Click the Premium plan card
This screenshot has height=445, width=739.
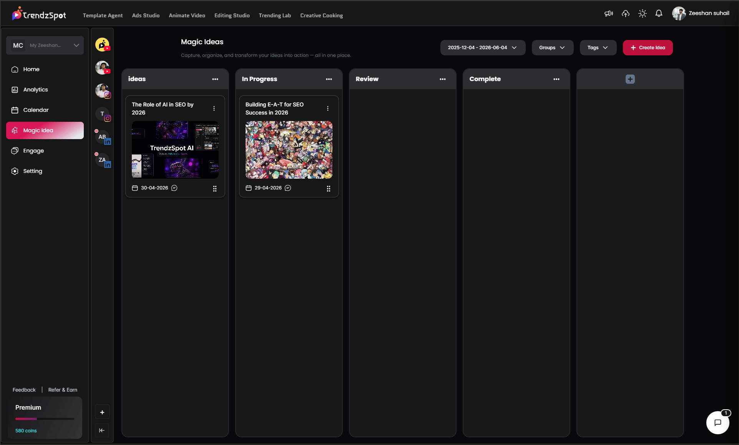[45, 418]
